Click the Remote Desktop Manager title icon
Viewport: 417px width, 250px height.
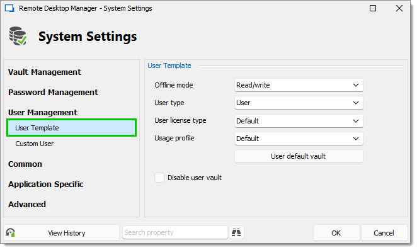pos(9,8)
